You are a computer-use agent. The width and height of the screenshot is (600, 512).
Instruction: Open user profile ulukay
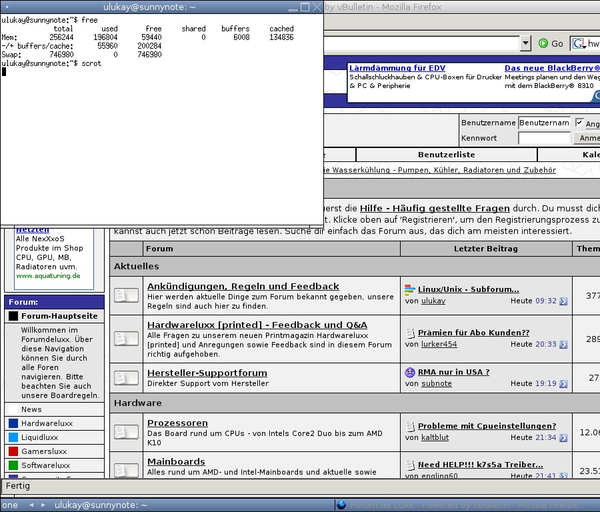pyautogui.click(x=433, y=301)
